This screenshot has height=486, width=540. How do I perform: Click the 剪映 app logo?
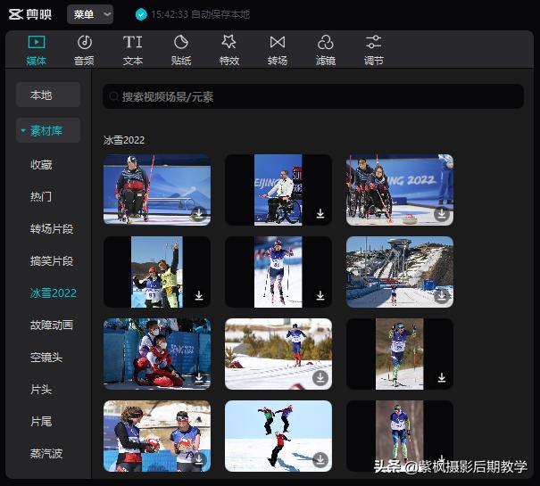[x=30, y=14]
